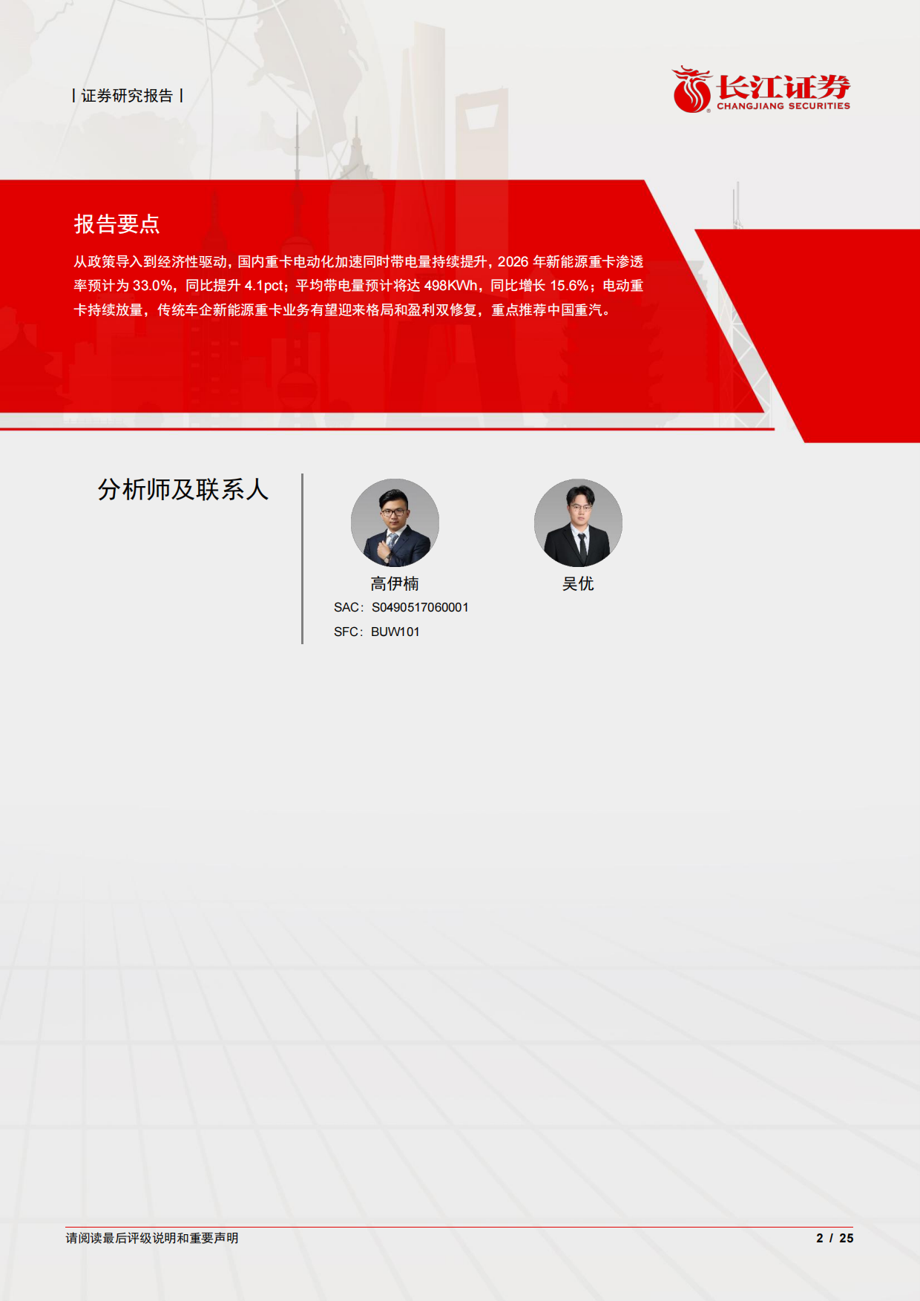This screenshot has width=920, height=1301.
Task: Click the analyst name 高伊楠
Action: [395, 584]
